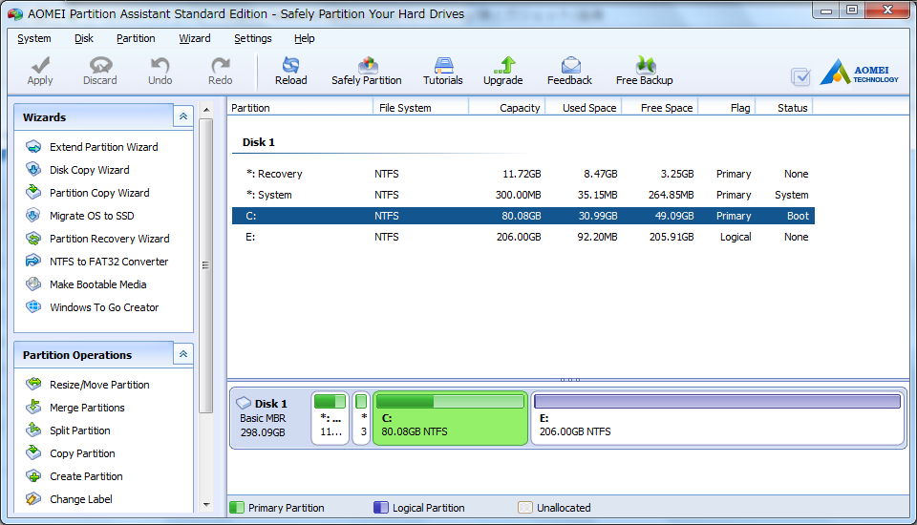
Task: Open the Settings menu
Action: [x=252, y=38]
